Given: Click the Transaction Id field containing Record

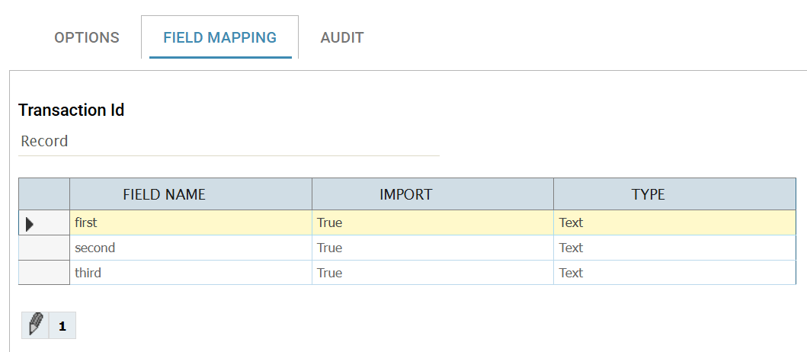Looking at the screenshot, I should pyautogui.click(x=229, y=142).
